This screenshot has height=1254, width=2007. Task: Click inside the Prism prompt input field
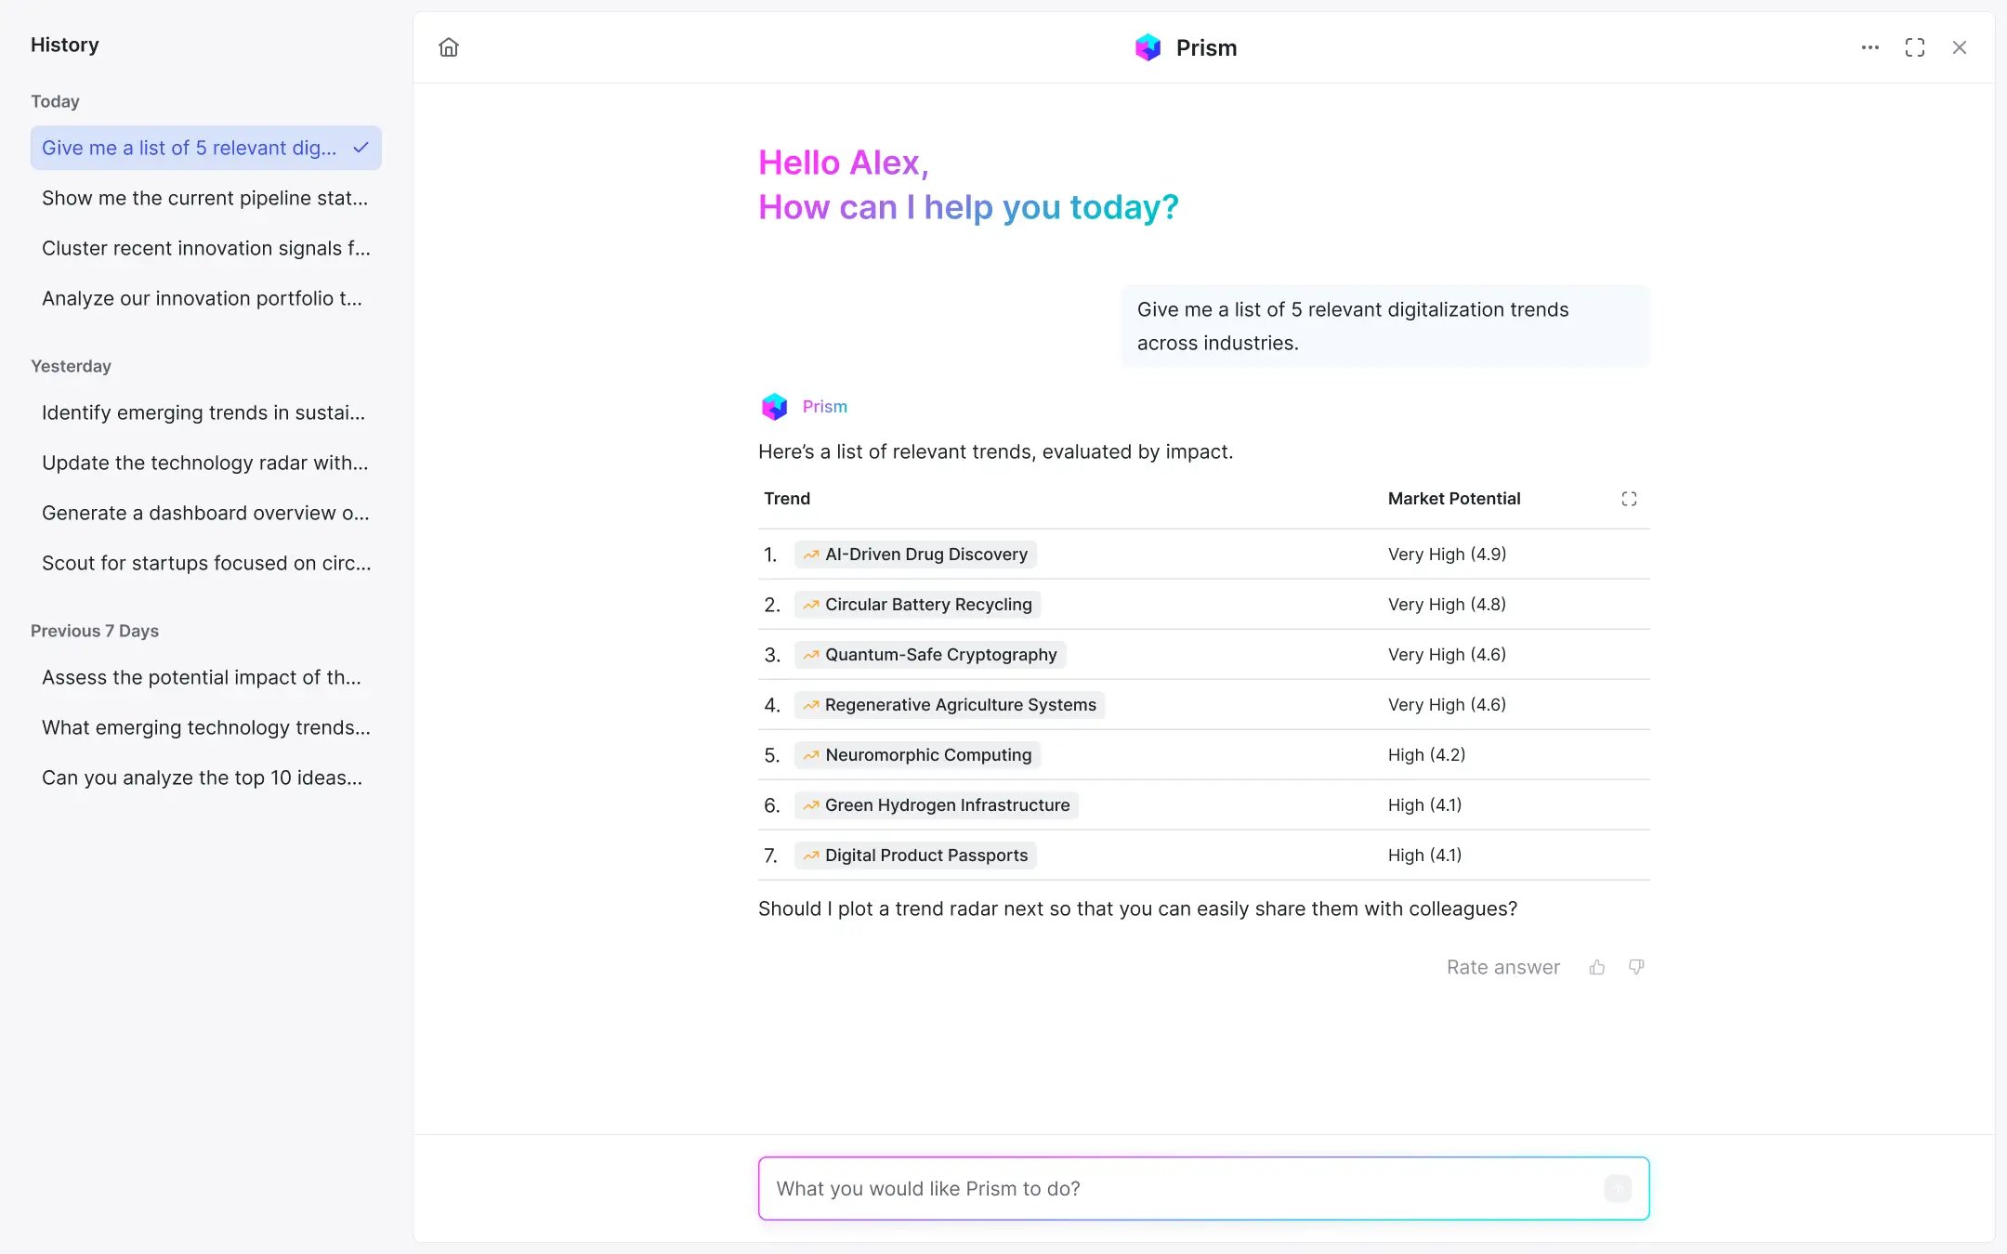pos(1115,1188)
